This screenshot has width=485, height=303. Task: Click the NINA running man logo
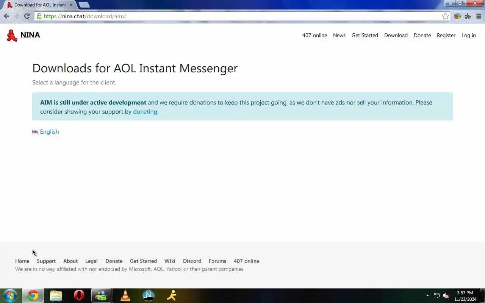12,35
